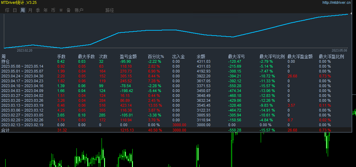Screen dimensions: 356x167
Task: Click the 2023.02.20 start date on chart
Action: (24, 50)
